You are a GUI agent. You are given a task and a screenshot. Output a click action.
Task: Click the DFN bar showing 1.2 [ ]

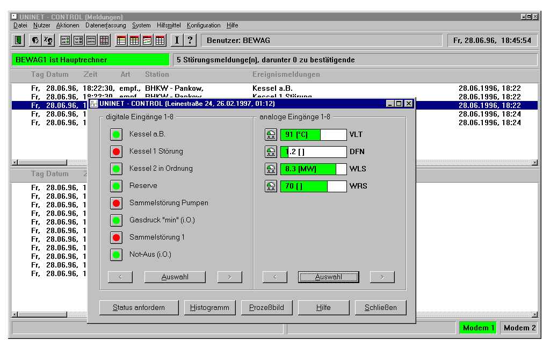314,151
